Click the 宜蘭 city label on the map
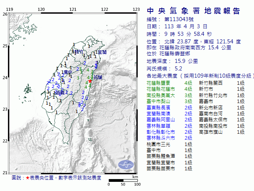Screen dimensions: 254x191 coord(102,52)
